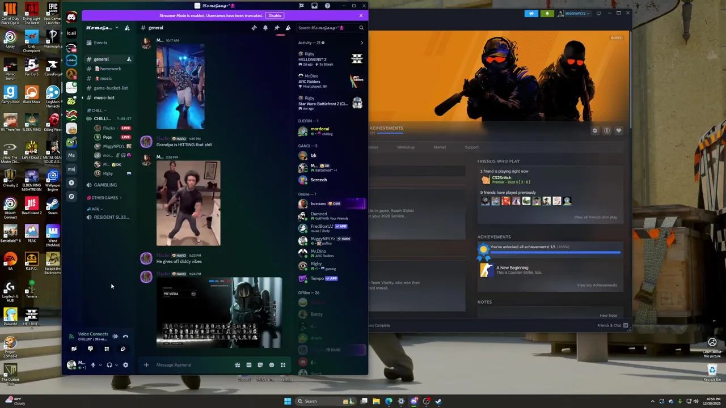Open Discord help question mark icon
The height and width of the screenshot is (408, 726).
[327, 6]
